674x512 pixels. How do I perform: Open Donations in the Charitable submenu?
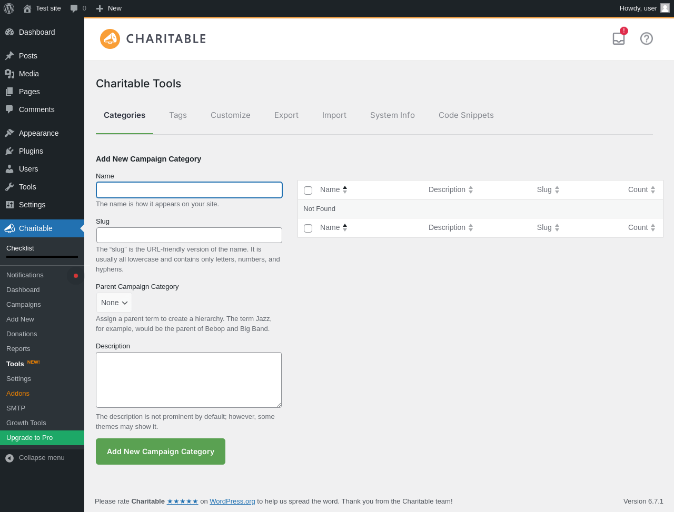[x=22, y=334]
